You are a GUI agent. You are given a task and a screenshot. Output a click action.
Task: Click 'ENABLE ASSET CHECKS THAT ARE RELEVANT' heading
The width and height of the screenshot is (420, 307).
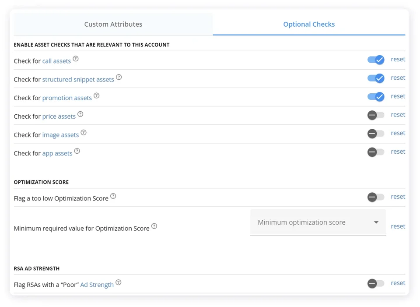pyautogui.click(x=91, y=45)
